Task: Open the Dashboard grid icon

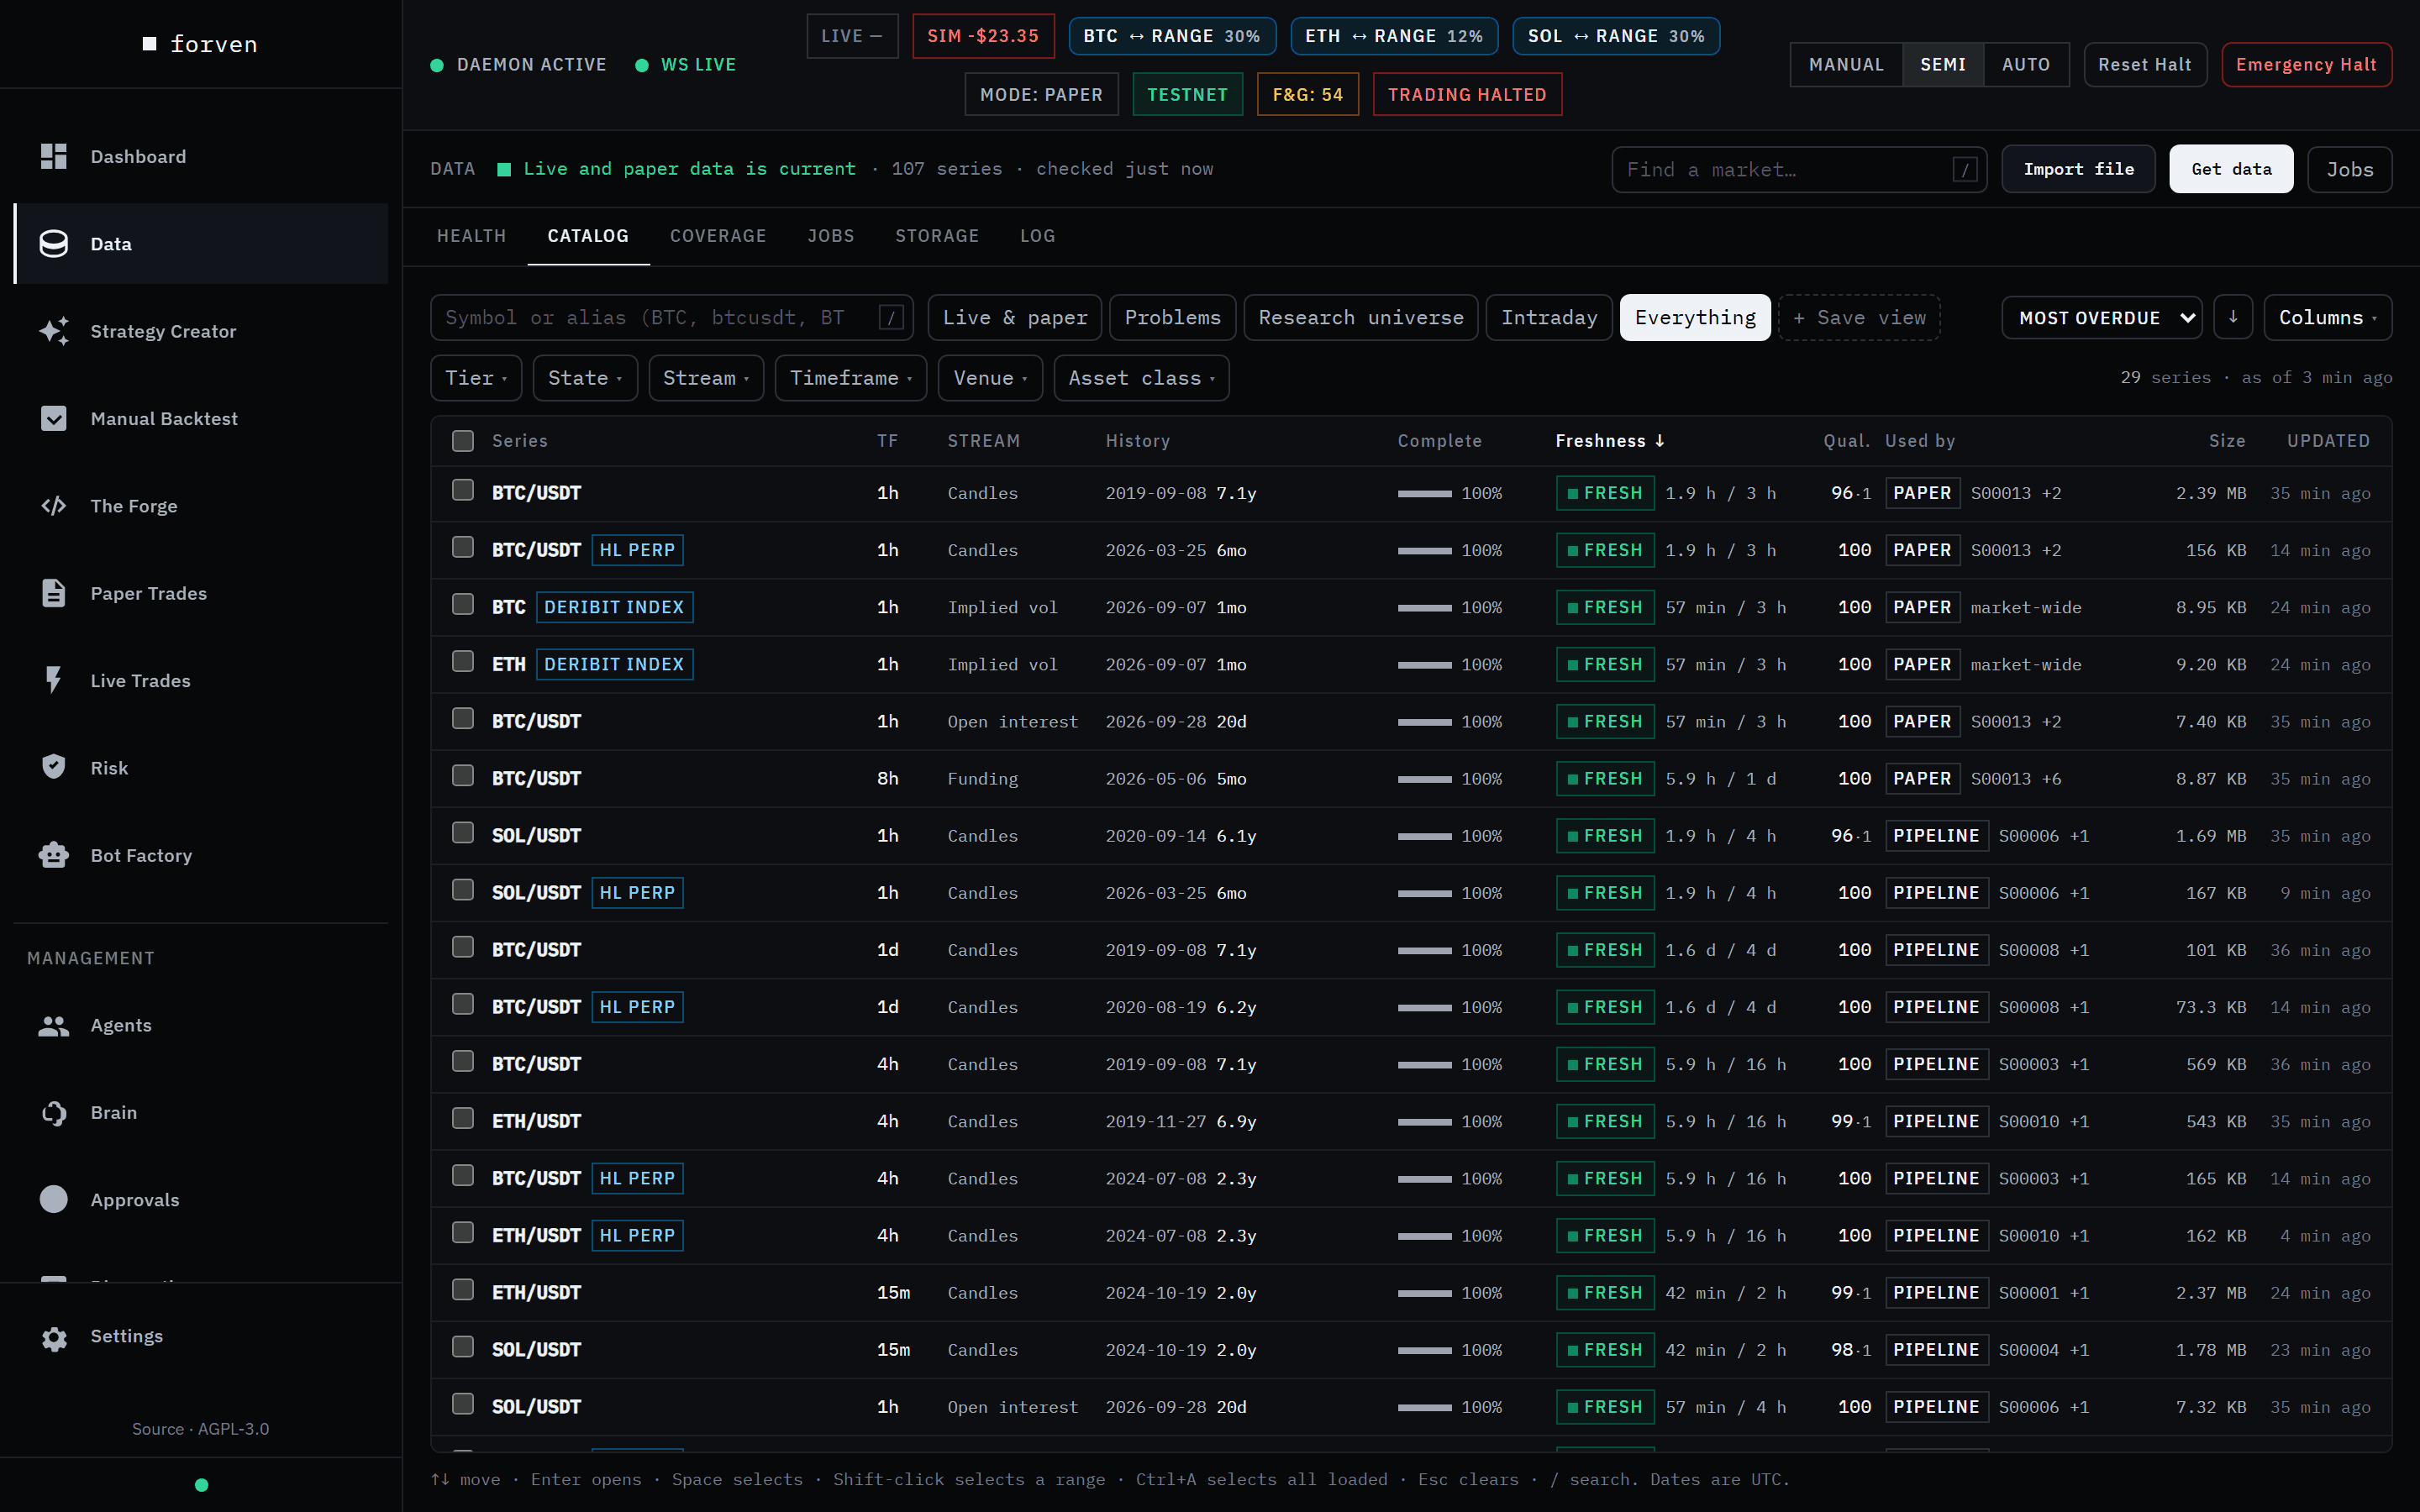Action: (54, 156)
